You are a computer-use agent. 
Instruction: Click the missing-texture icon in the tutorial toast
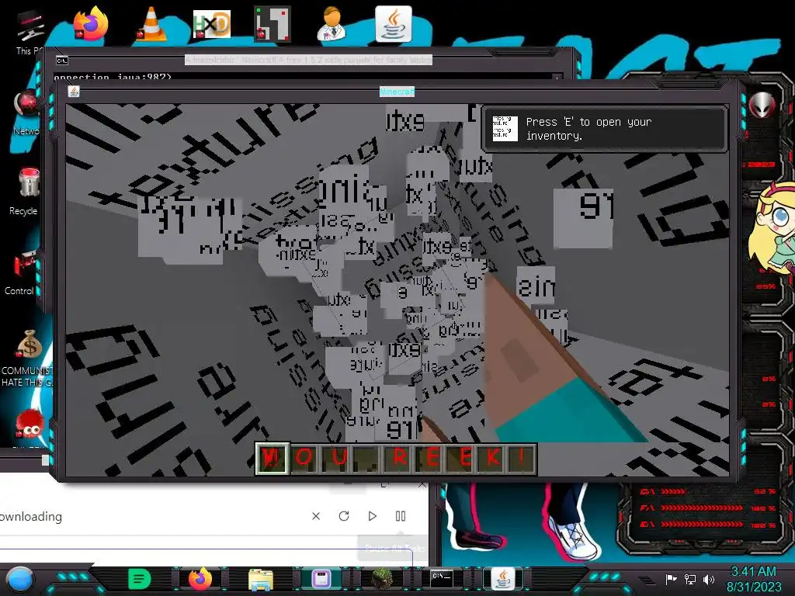click(505, 129)
